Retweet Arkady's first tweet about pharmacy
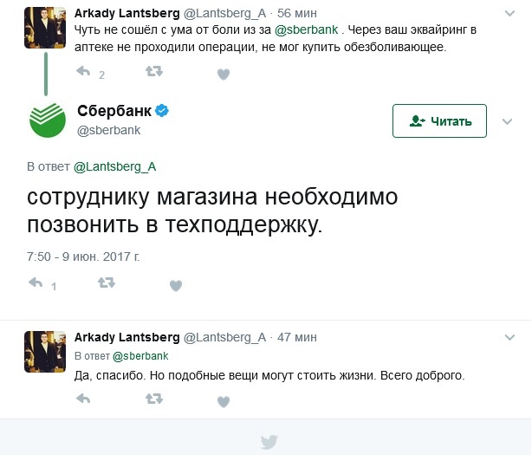This screenshot has height=461, width=532. pyautogui.click(x=153, y=74)
